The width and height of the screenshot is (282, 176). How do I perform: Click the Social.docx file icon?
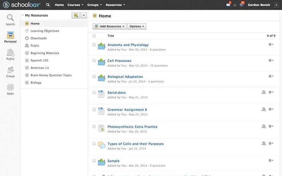pyautogui.click(x=102, y=94)
